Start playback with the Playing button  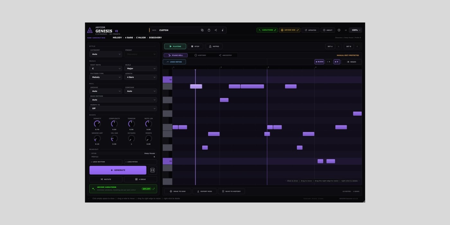175,46
